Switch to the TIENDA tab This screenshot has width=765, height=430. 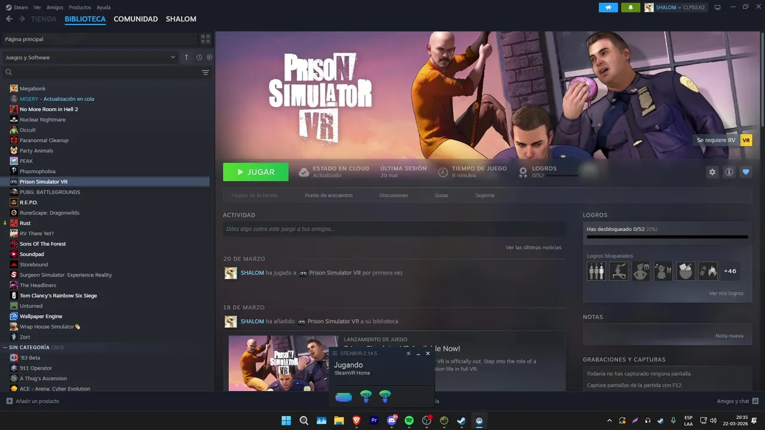point(44,19)
